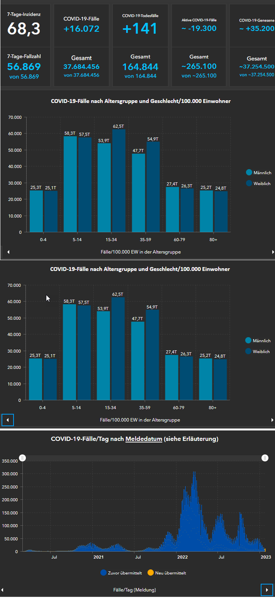The height and width of the screenshot is (600, 275).
Task: Select the top chart's Fälle/100.000 EW tab label
Action: (x=140, y=252)
